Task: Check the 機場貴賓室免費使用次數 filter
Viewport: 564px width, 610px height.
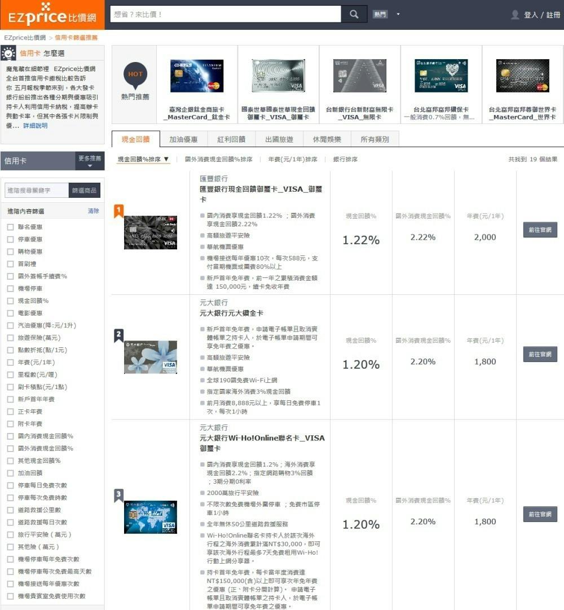Action: click(x=11, y=596)
